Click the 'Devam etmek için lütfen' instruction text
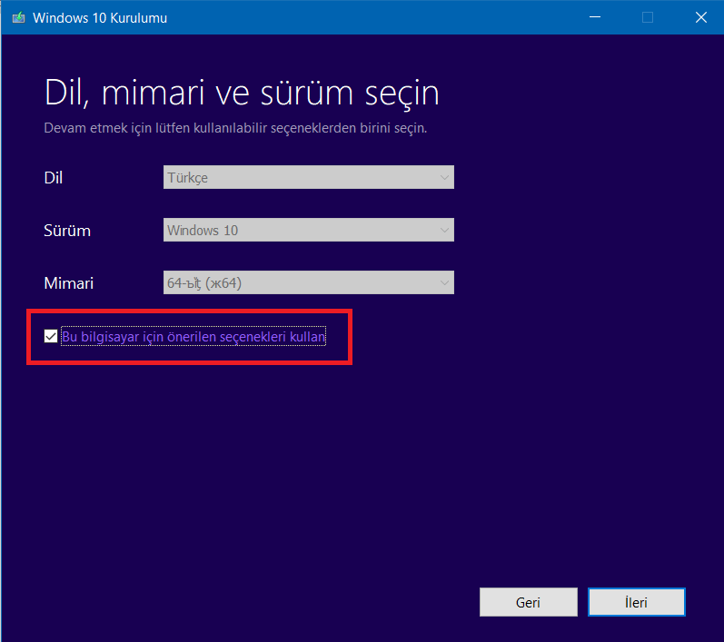The height and width of the screenshot is (642, 724). pyautogui.click(x=235, y=128)
